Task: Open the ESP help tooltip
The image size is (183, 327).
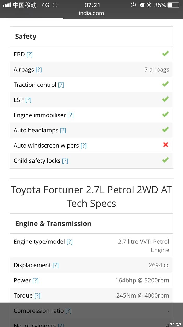Action: pyautogui.click(x=28, y=100)
